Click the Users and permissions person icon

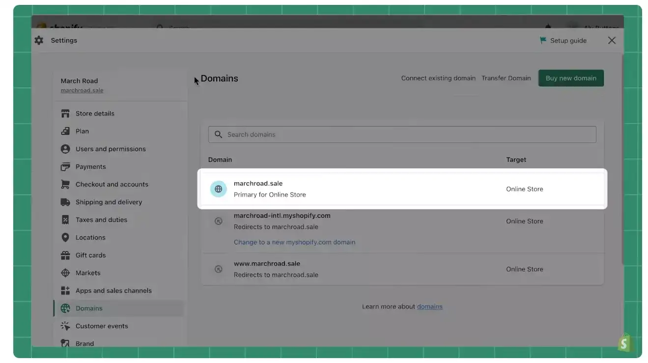coord(65,149)
